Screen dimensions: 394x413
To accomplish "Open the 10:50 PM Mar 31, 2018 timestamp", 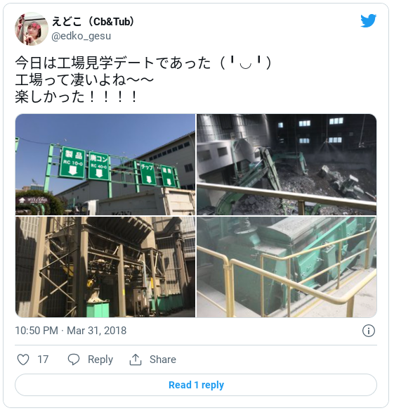I will (x=71, y=331).
